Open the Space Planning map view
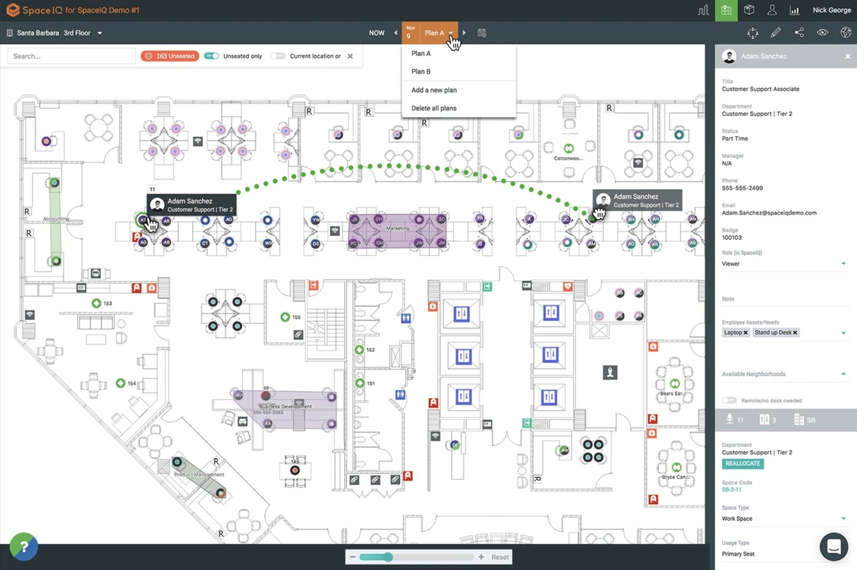Viewport: 857px width, 570px height. pos(726,10)
